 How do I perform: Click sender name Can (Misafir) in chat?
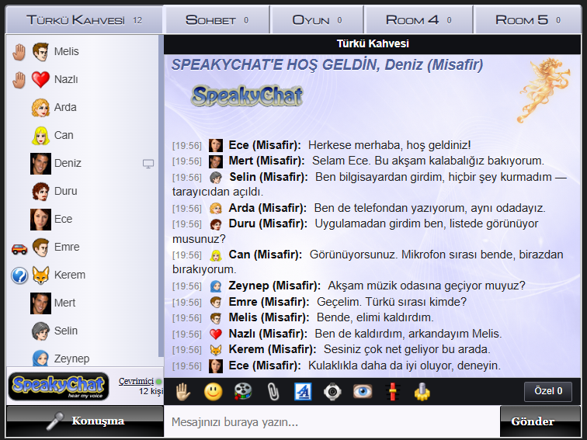coord(265,255)
